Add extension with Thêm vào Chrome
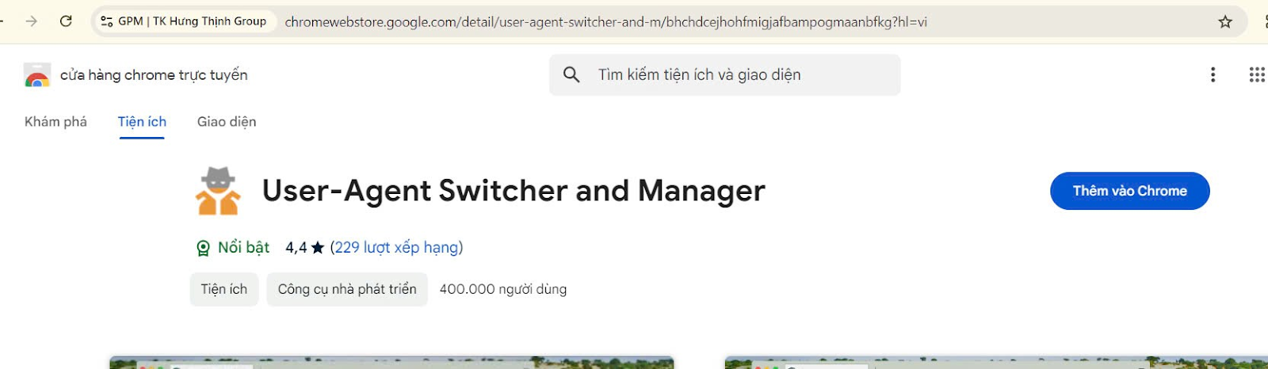Screen dimensions: 1268x369 tap(1129, 191)
